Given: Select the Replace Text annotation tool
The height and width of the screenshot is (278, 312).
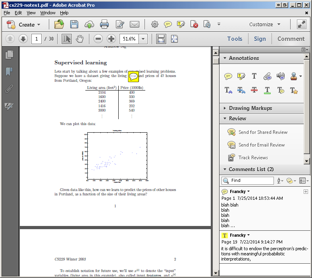Looking at the screenshot, I should pyautogui.click(x=241, y=91).
